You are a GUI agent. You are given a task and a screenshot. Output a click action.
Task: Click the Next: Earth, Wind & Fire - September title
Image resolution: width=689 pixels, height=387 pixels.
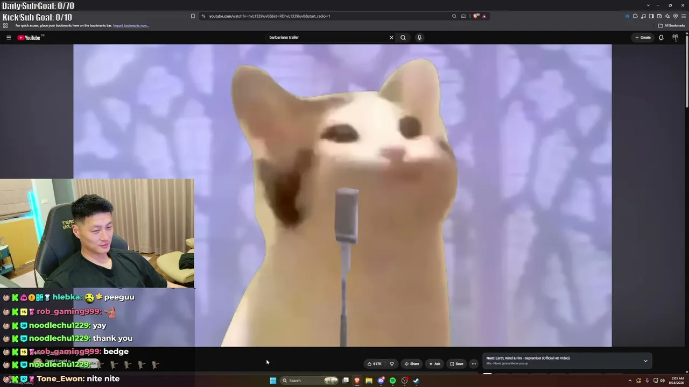click(528, 358)
